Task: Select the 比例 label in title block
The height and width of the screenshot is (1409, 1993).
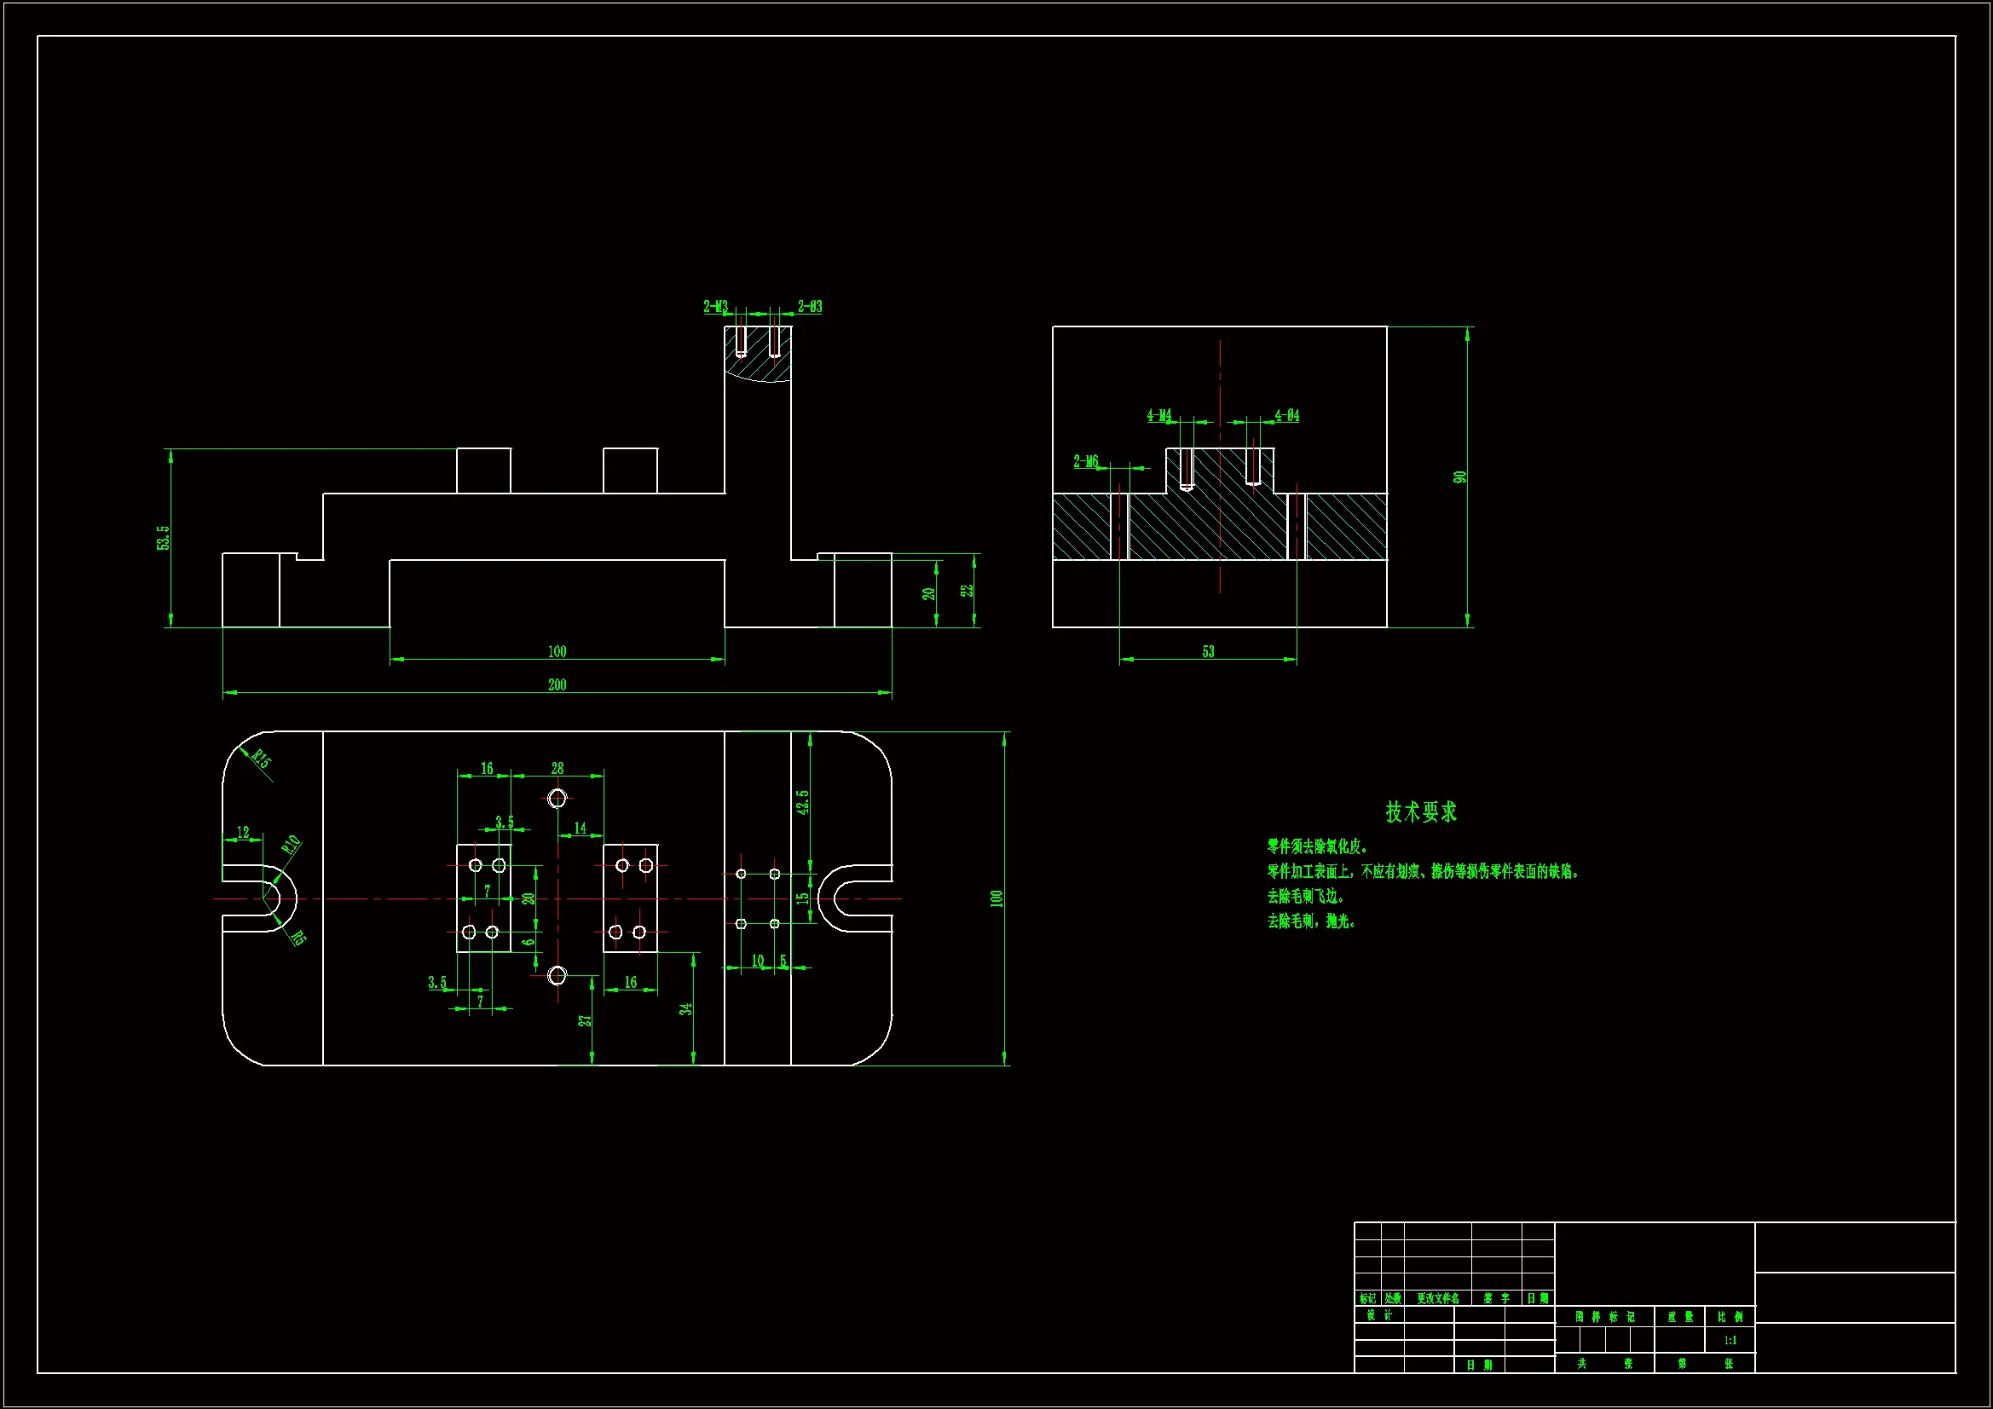Action: [1730, 1317]
